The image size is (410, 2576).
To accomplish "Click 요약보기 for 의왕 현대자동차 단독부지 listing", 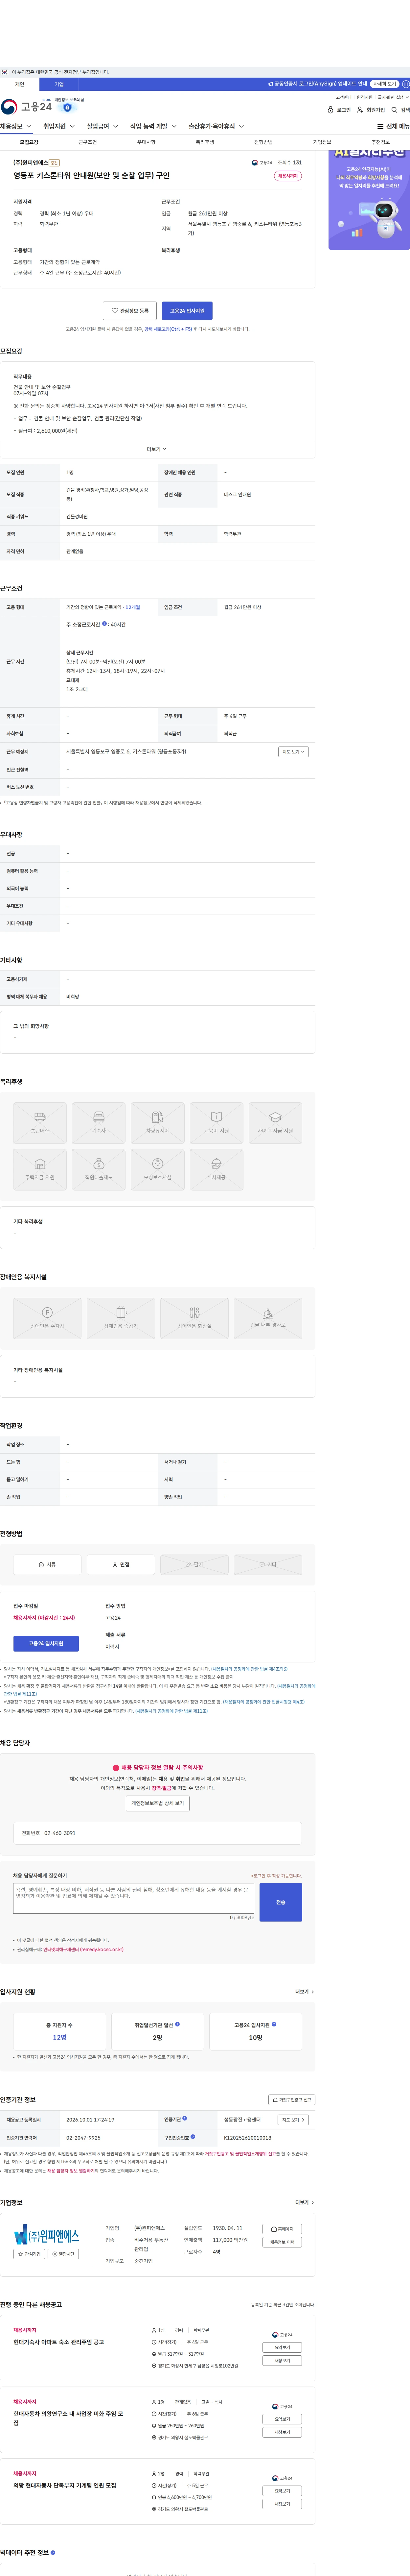I will pyautogui.click(x=282, y=2491).
